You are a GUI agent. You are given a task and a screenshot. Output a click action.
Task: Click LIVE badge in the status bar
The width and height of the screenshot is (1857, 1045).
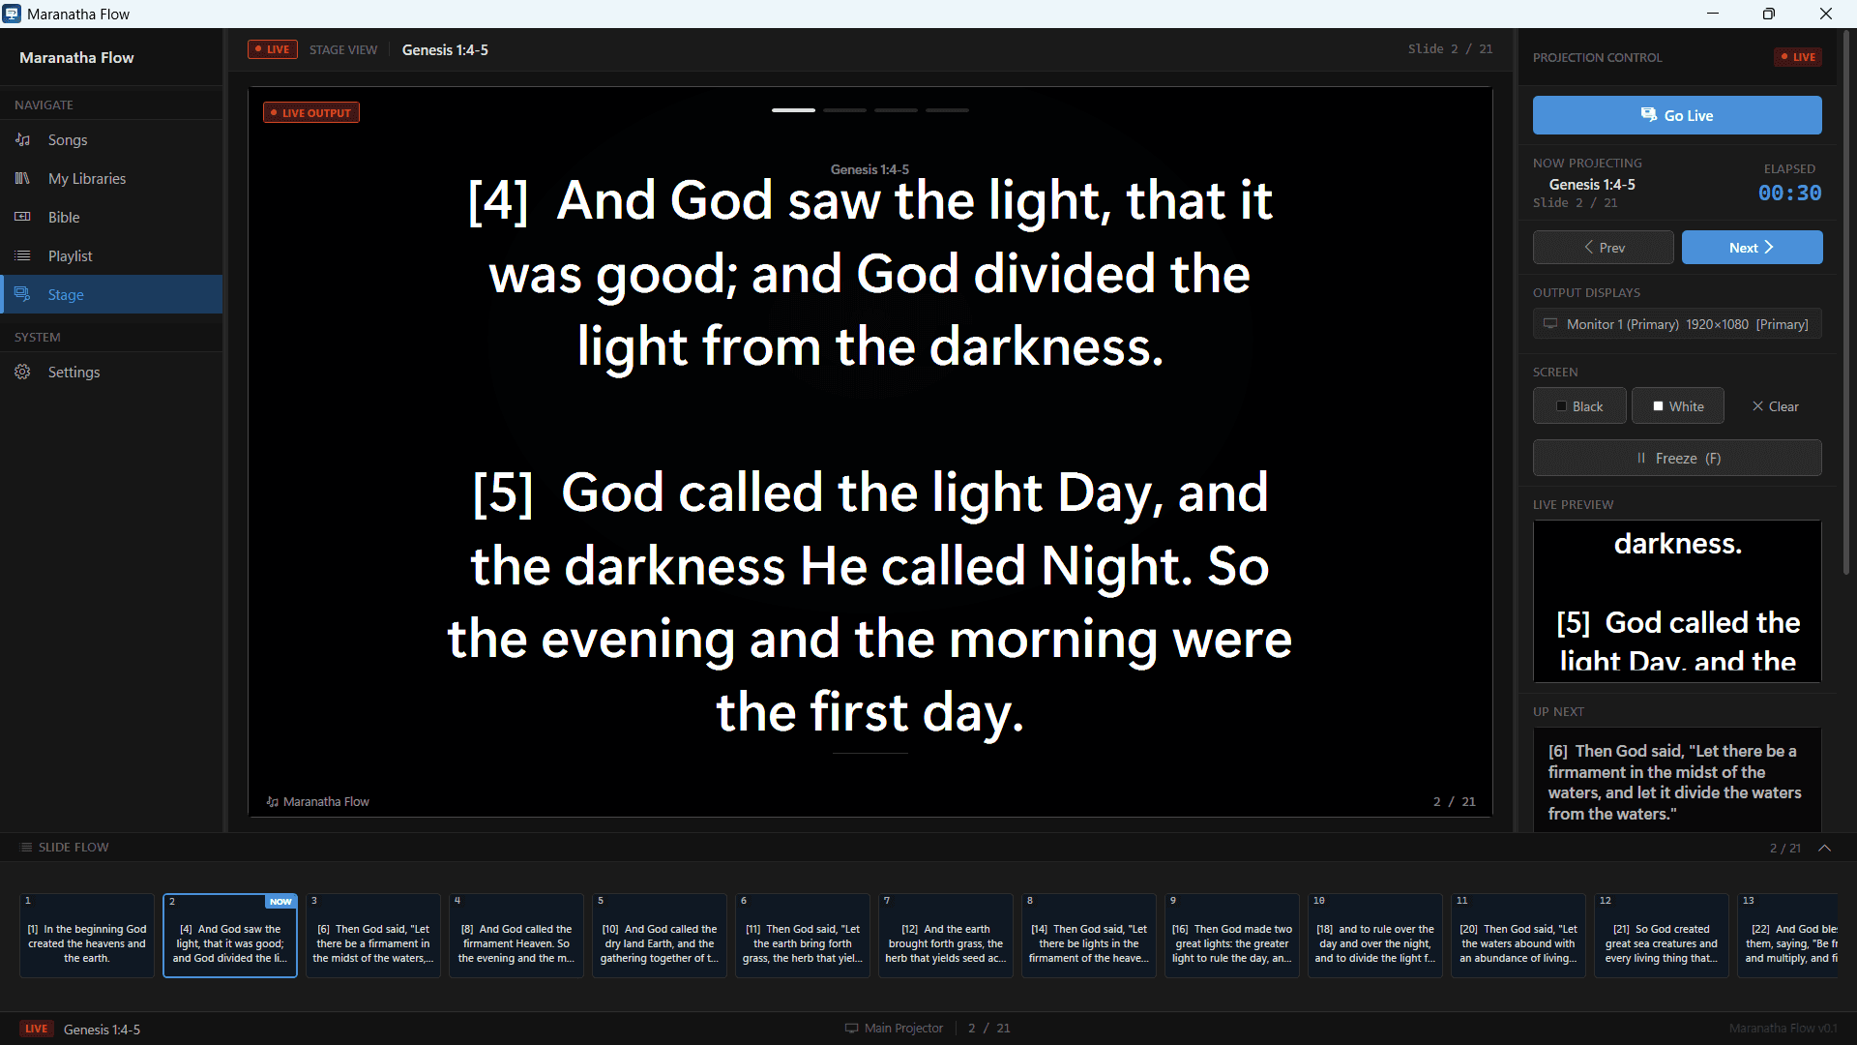coord(37,1029)
